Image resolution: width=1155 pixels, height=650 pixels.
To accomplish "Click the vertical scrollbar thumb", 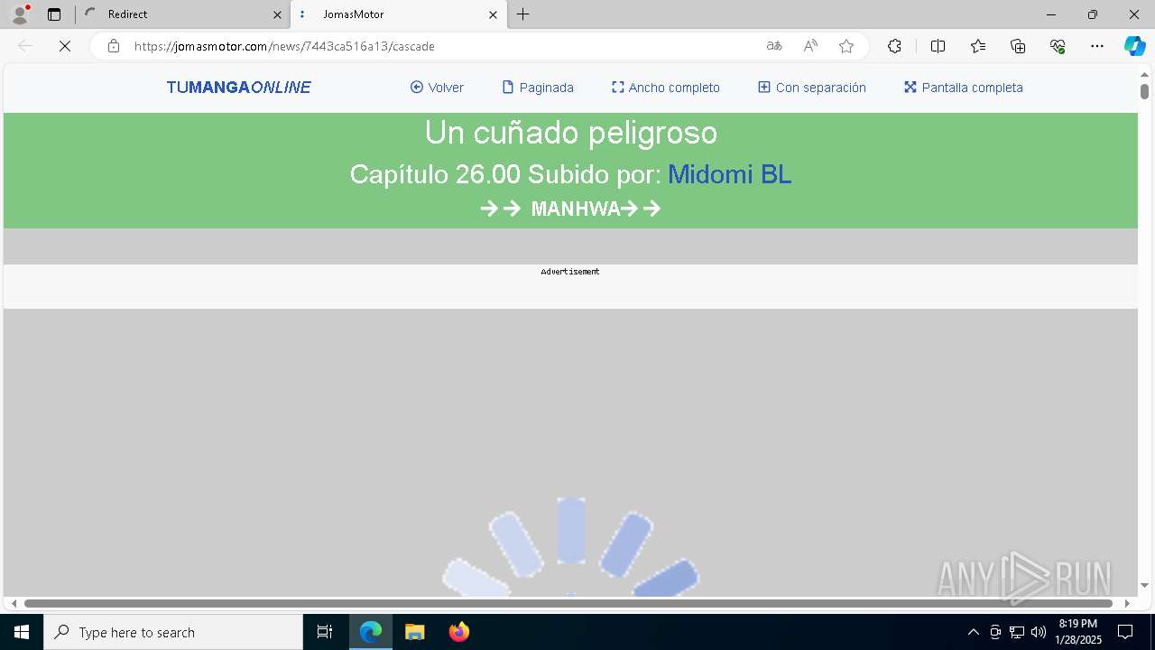I will point(1144,91).
